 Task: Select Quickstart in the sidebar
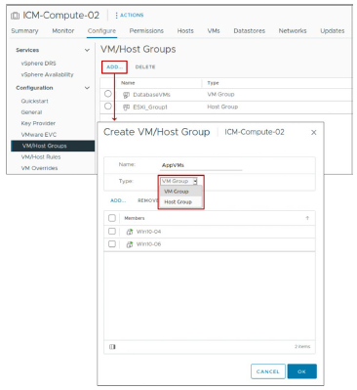coord(34,101)
